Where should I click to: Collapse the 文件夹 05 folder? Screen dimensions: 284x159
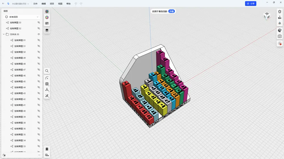click(x=4, y=34)
